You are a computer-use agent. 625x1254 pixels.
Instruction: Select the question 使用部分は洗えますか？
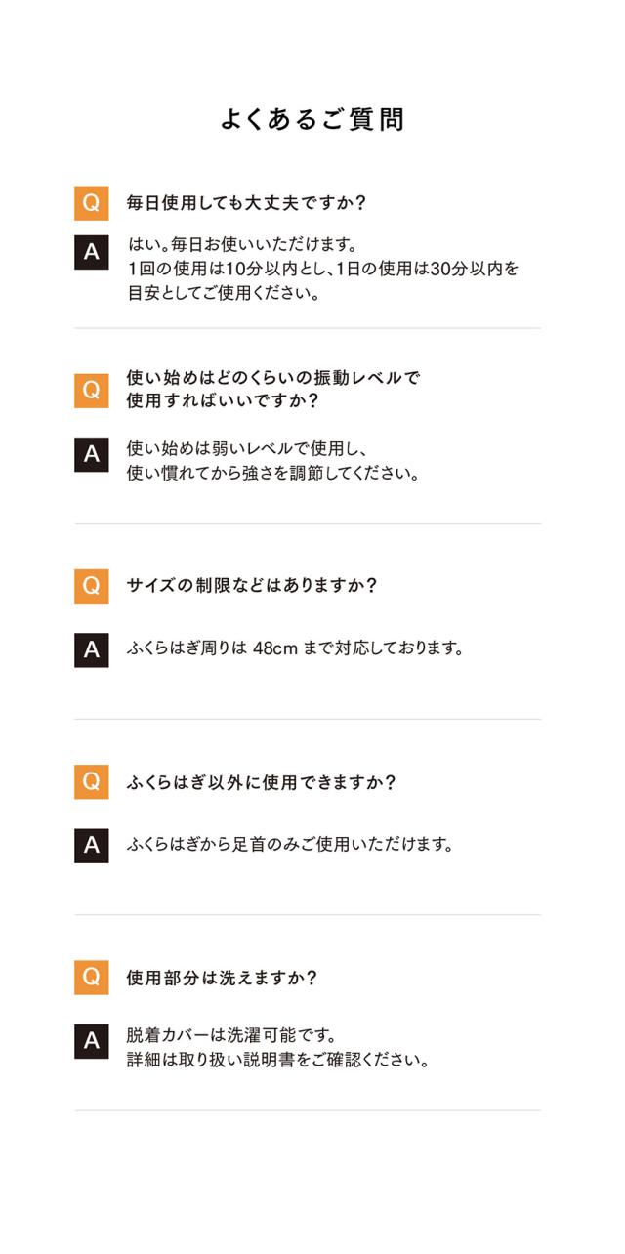(x=222, y=978)
